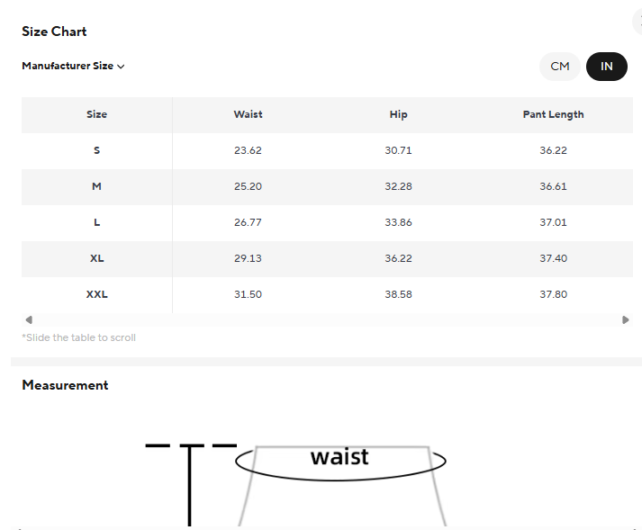642x530 pixels.
Task: Select the S size row label
Action: click(96, 150)
